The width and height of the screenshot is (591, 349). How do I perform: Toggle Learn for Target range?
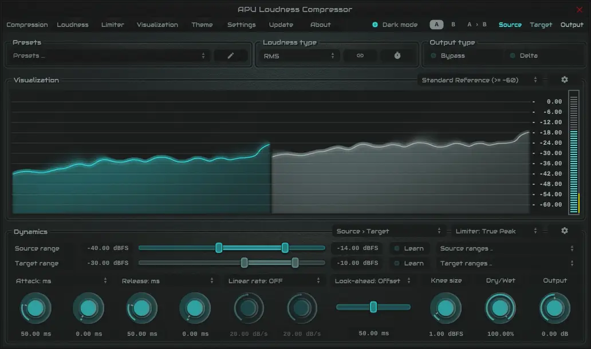coord(409,263)
